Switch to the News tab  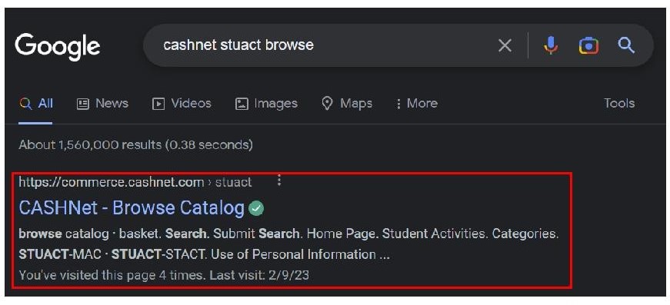pos(102,104)
